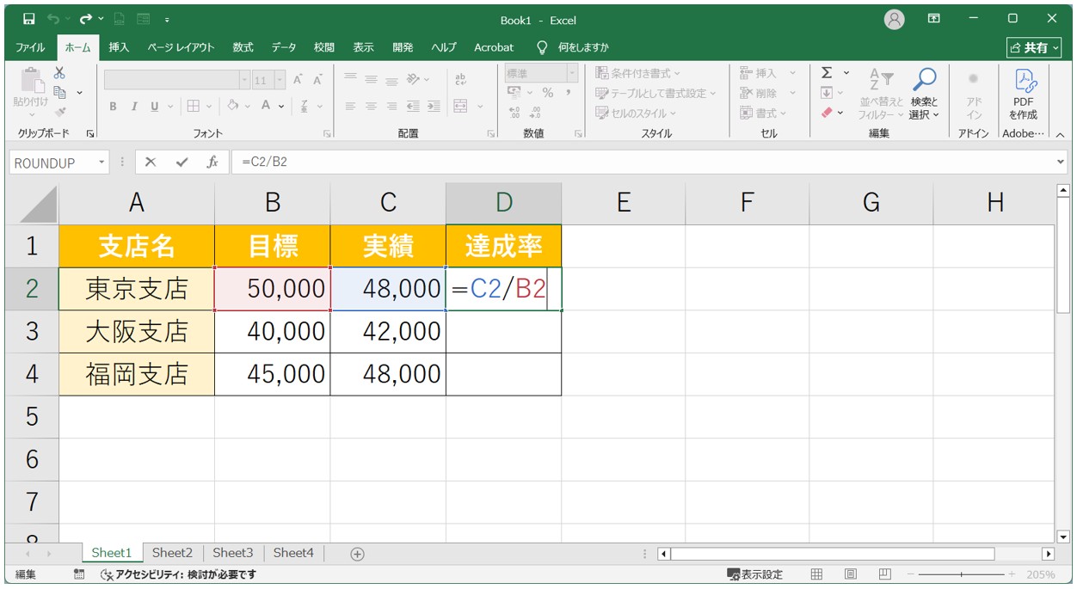Click the fill down icon in editing group
The height and width of the screenshot is (589, 1077).
coord(827,93)
